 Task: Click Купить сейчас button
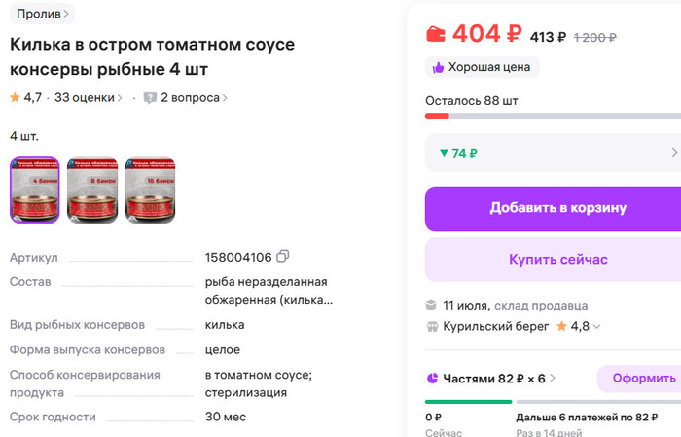pos(557,260)
